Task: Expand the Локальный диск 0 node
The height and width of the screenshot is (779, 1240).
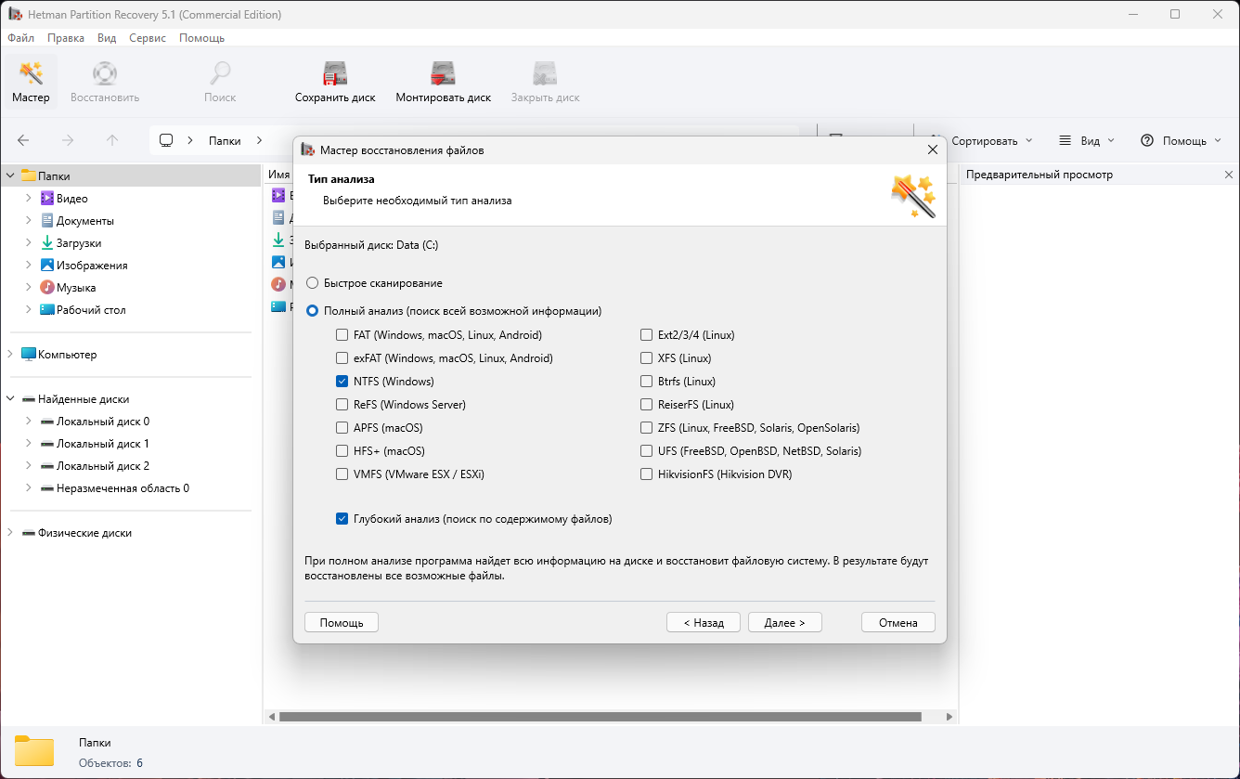Action: (x=29, y=421)
